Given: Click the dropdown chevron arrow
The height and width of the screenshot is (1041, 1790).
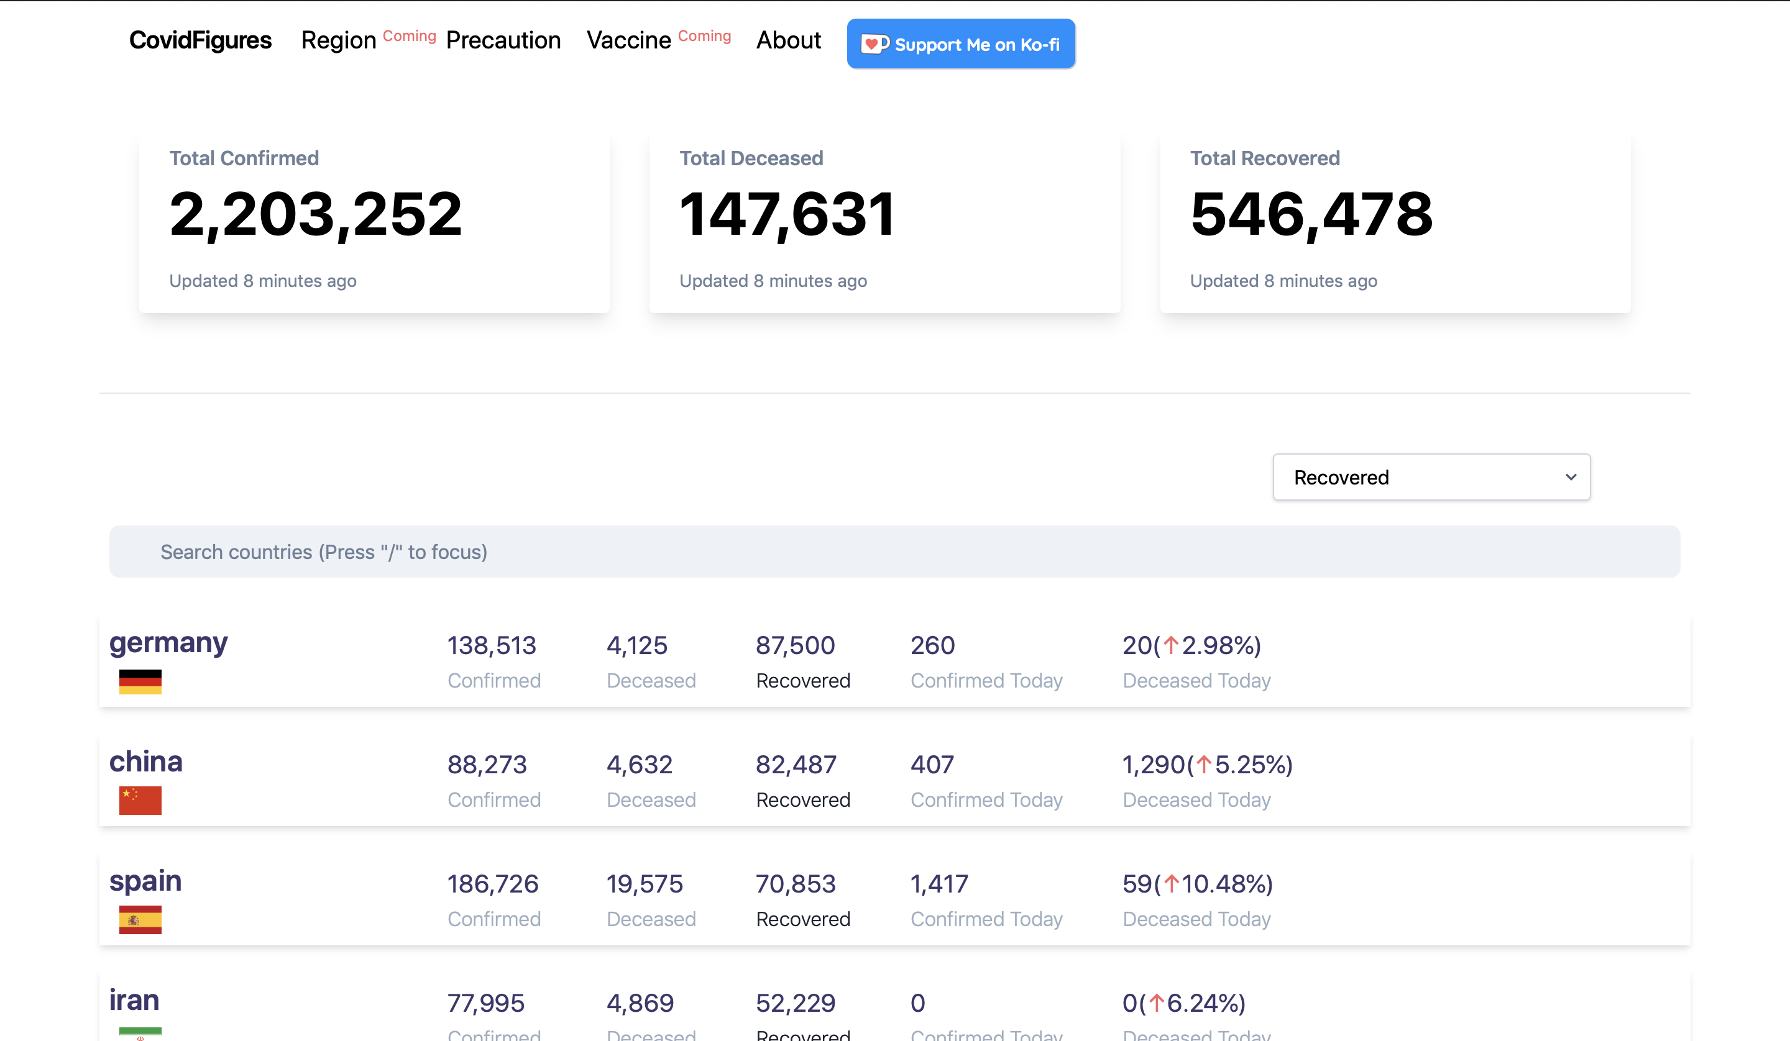Looking at the screenshot, I should [x=1571, y=477].
